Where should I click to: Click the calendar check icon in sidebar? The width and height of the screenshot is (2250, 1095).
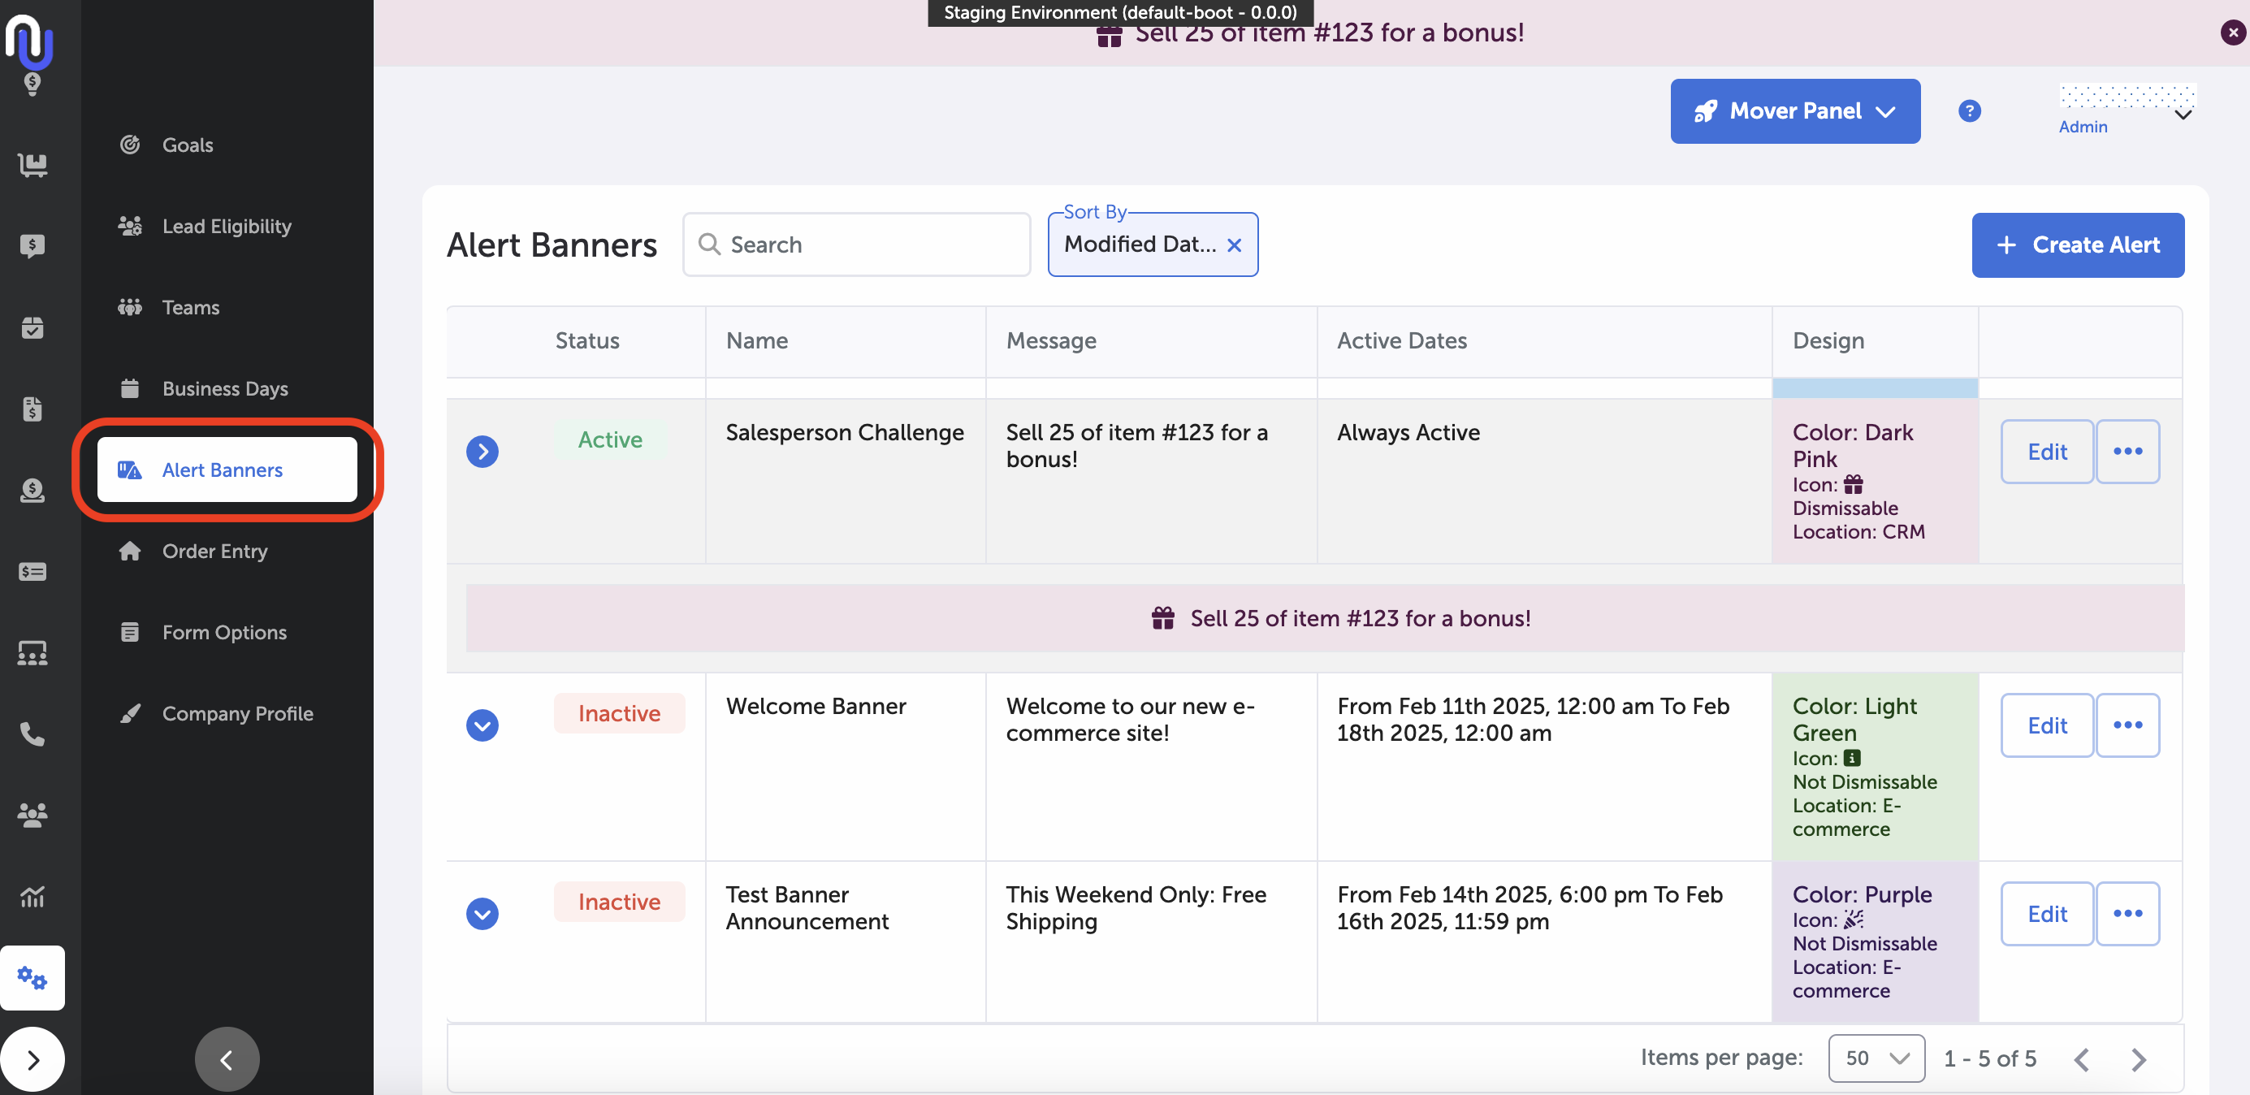[32, 327]
